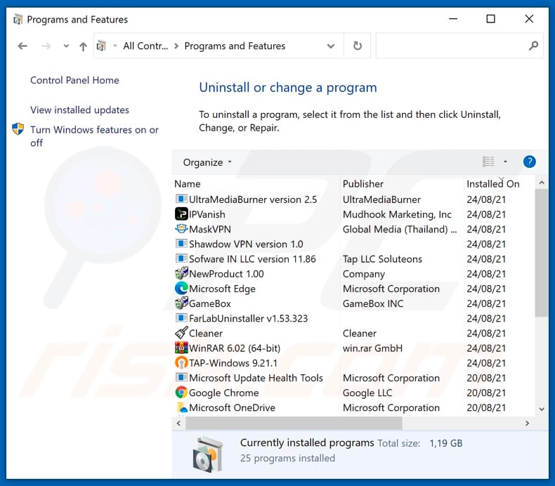The image size is (555, 486).
Task: Click the vertical scrollbar down arrow
Action: tap(542, 409)
